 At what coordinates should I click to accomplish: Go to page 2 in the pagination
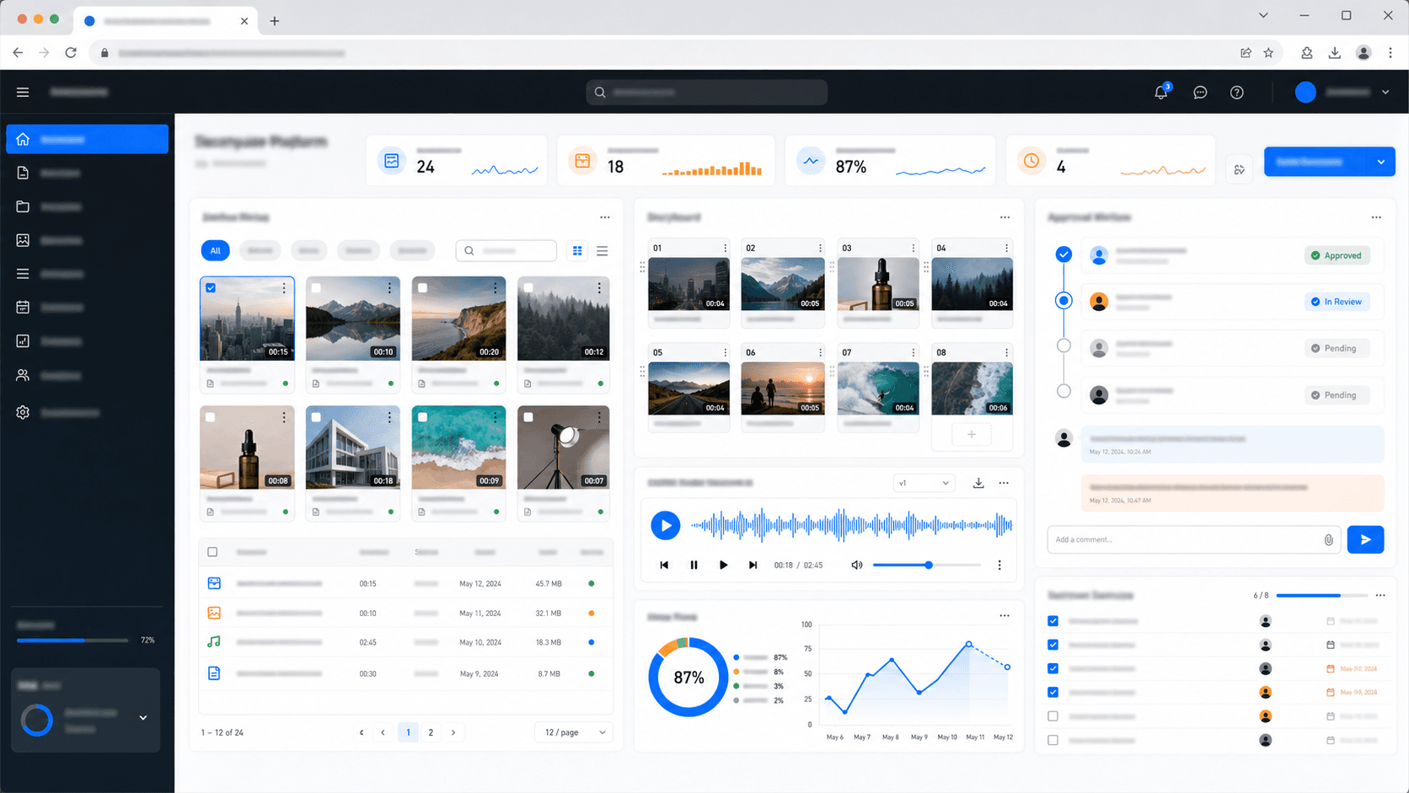pos(431,732)
